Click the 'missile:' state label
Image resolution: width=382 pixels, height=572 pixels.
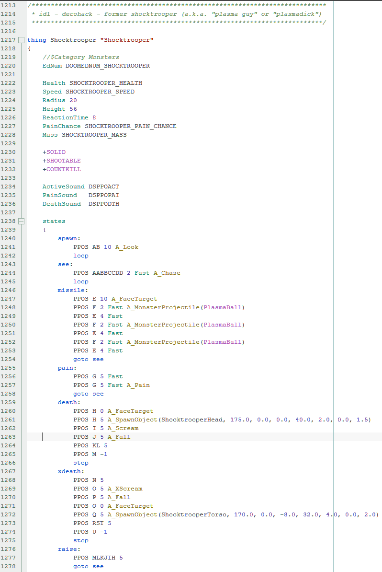[x=73, y=291]
